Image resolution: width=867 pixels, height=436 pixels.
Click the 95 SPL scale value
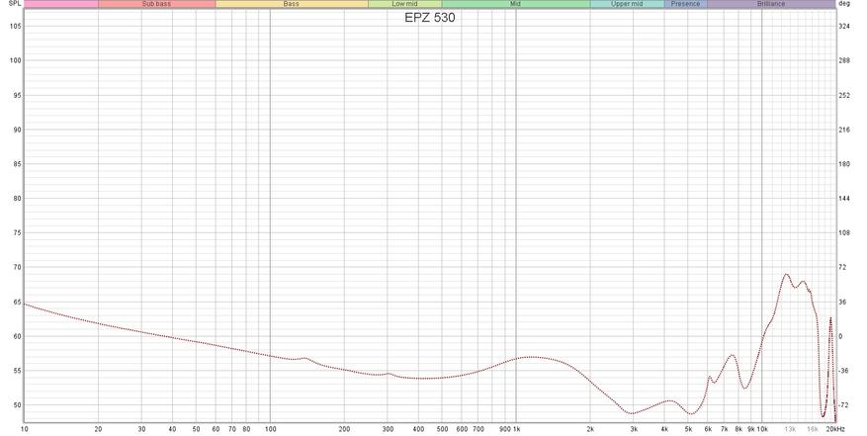tap(17, 95)
